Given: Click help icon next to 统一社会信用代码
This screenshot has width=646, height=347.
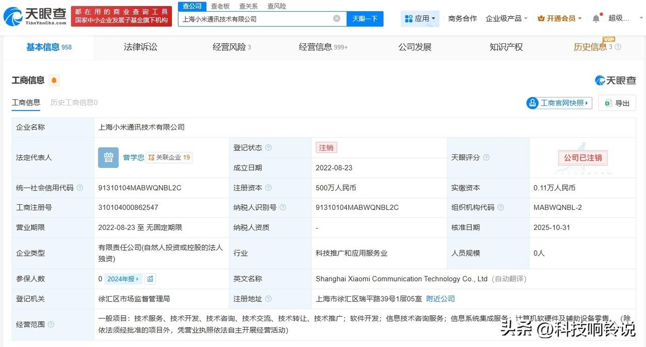Looking at the screenshot, I should [80, 188].
